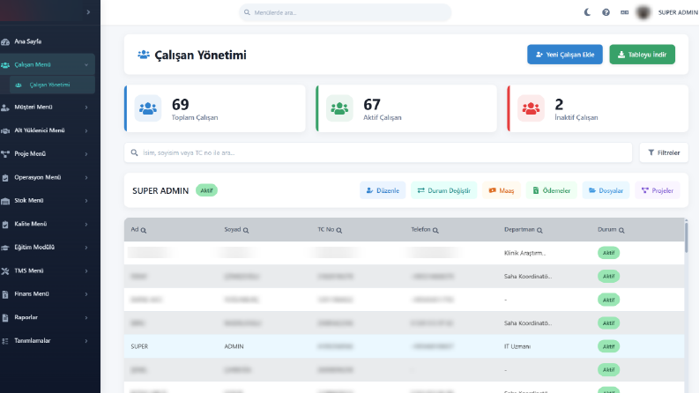Expand Proje Menü chevron
Viewport: 699px width, 393px height.
(x=86, y=154)
